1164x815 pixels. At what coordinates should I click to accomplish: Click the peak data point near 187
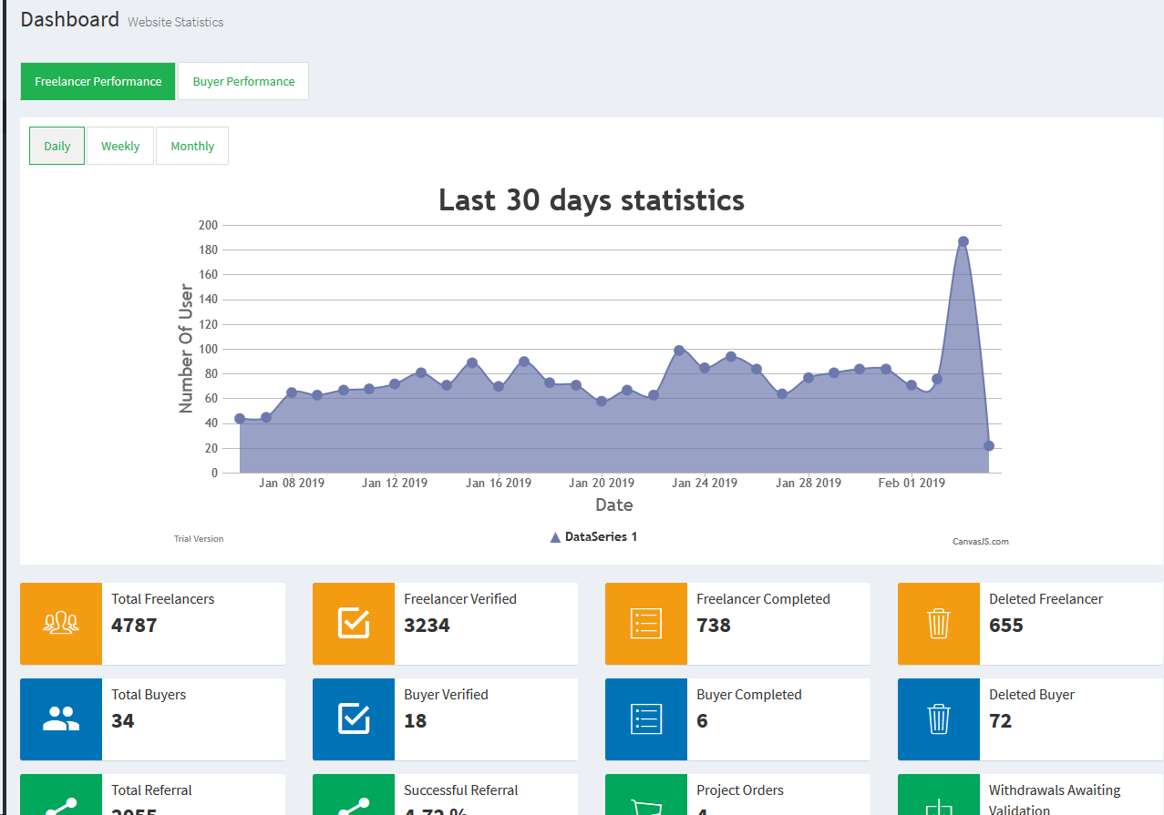pos(963,241)
